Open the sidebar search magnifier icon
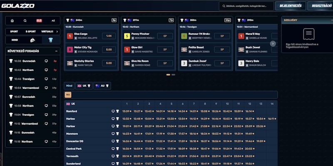 pos(25,20)
